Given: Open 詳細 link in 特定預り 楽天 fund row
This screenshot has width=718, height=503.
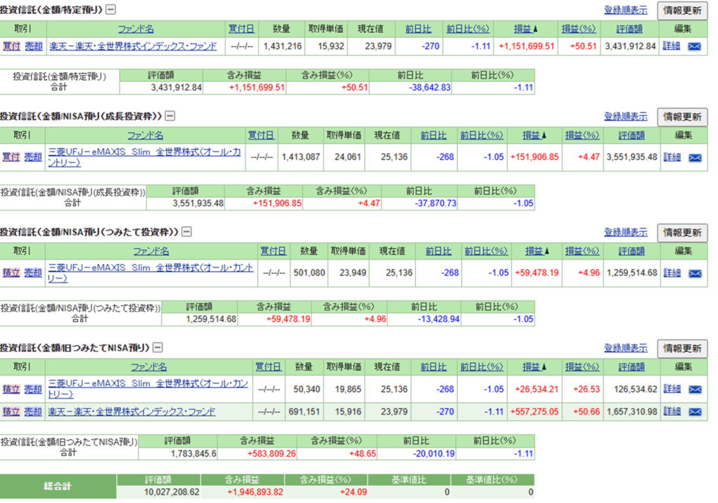Looking at the screenshot, I should pyautogui.click(x=671, y=46).
